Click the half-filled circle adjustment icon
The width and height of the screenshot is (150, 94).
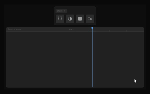[x=70, y=19]
